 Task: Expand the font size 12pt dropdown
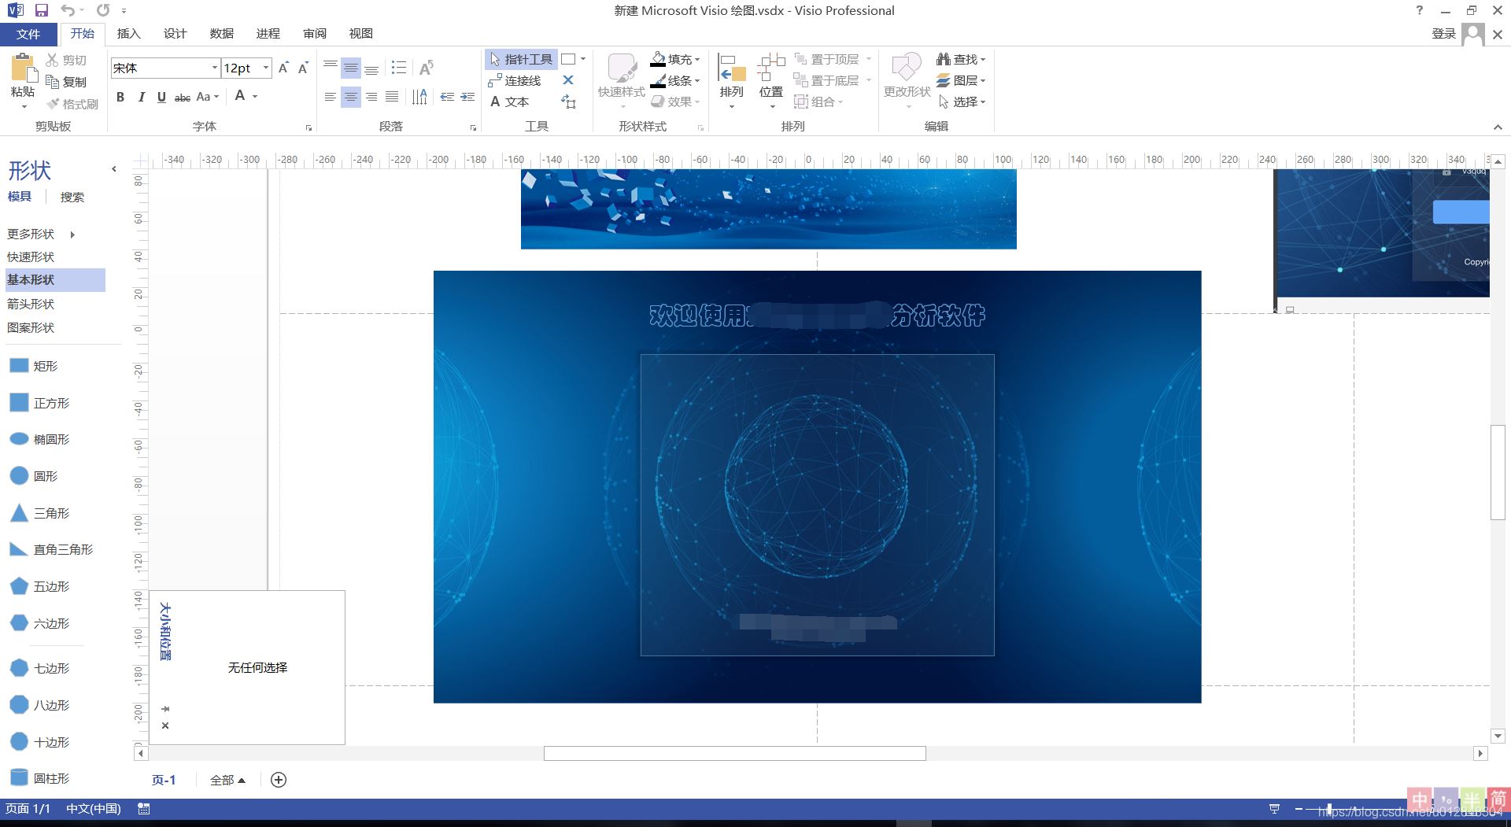coord(266,68)
